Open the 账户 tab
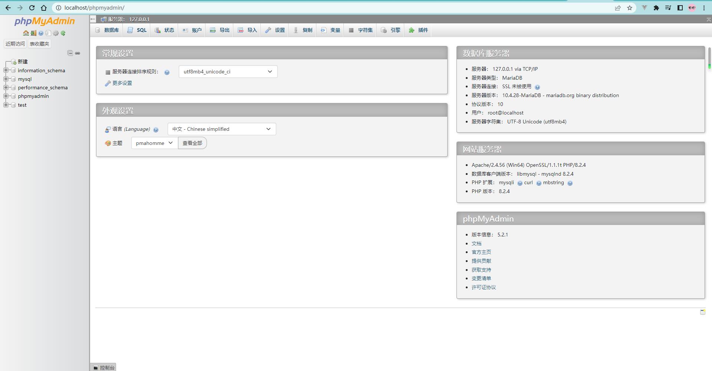Image resolution: width=712 pixels, height=371 pixels. [x=192, y=30]
